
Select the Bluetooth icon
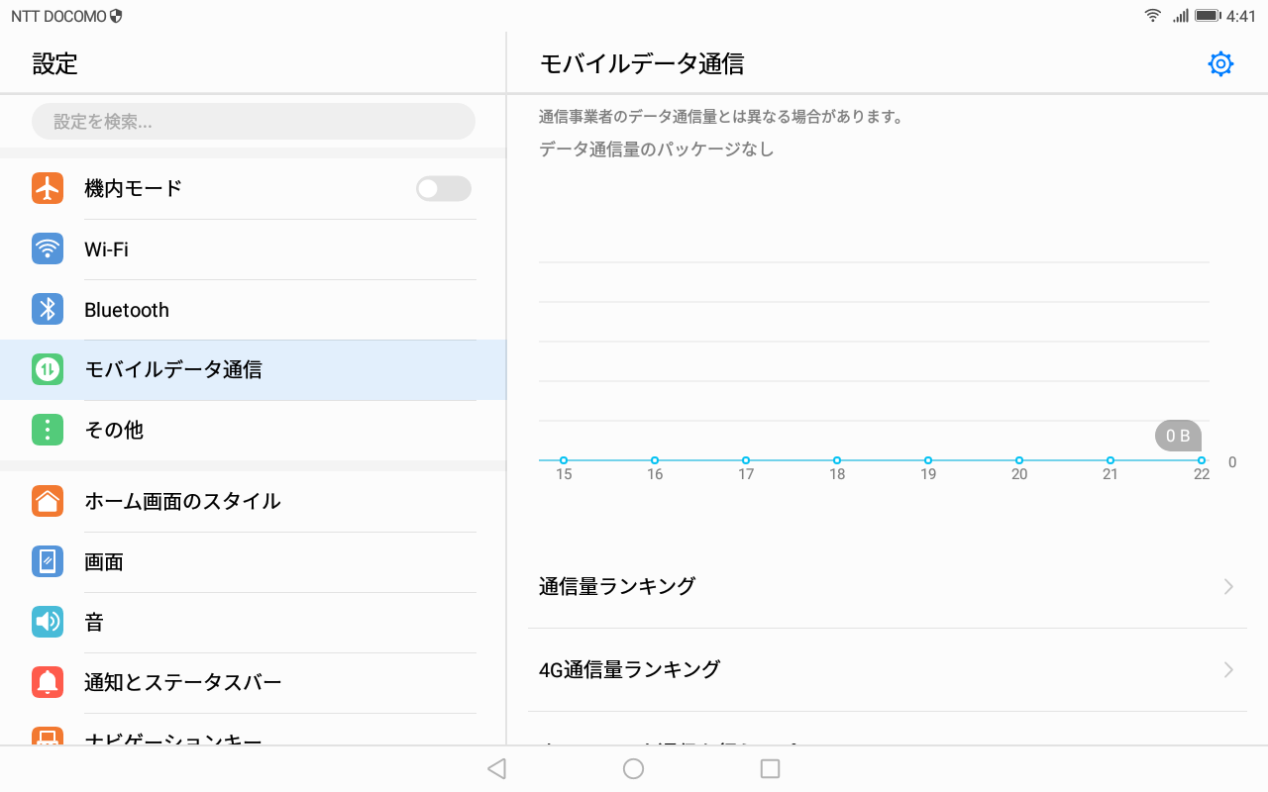click(47, 309)
